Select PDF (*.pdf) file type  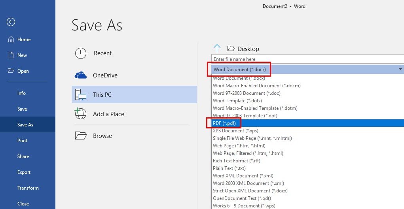point(307,123)
